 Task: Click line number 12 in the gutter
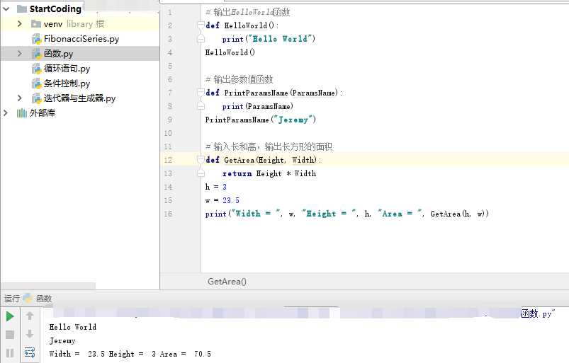(x=168, y=160)
